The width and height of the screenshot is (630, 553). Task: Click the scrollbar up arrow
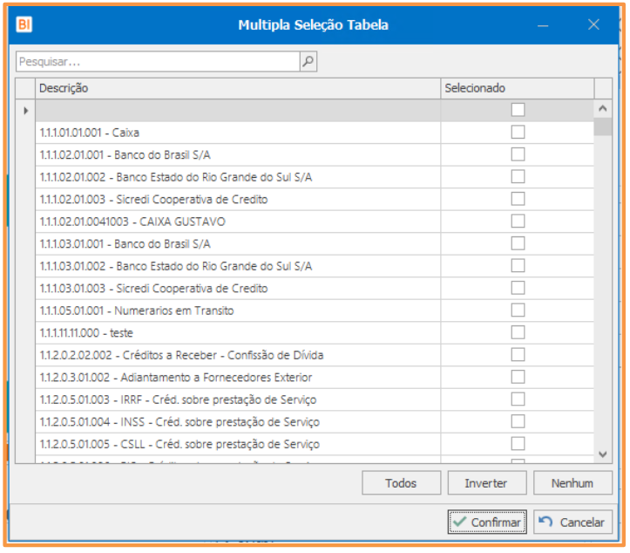point(602,108)
